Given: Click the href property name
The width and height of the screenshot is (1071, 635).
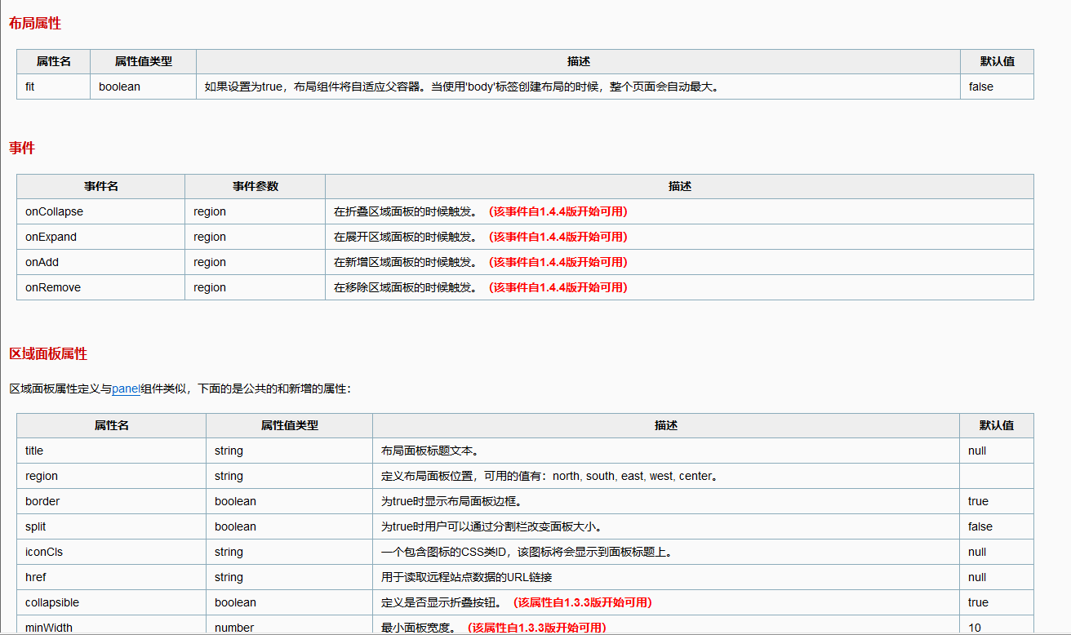Looking at the screenshot, I should (x=36, y=577).
